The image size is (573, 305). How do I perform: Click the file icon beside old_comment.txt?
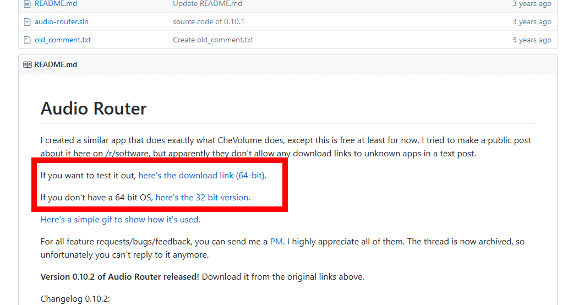point(27,40)
